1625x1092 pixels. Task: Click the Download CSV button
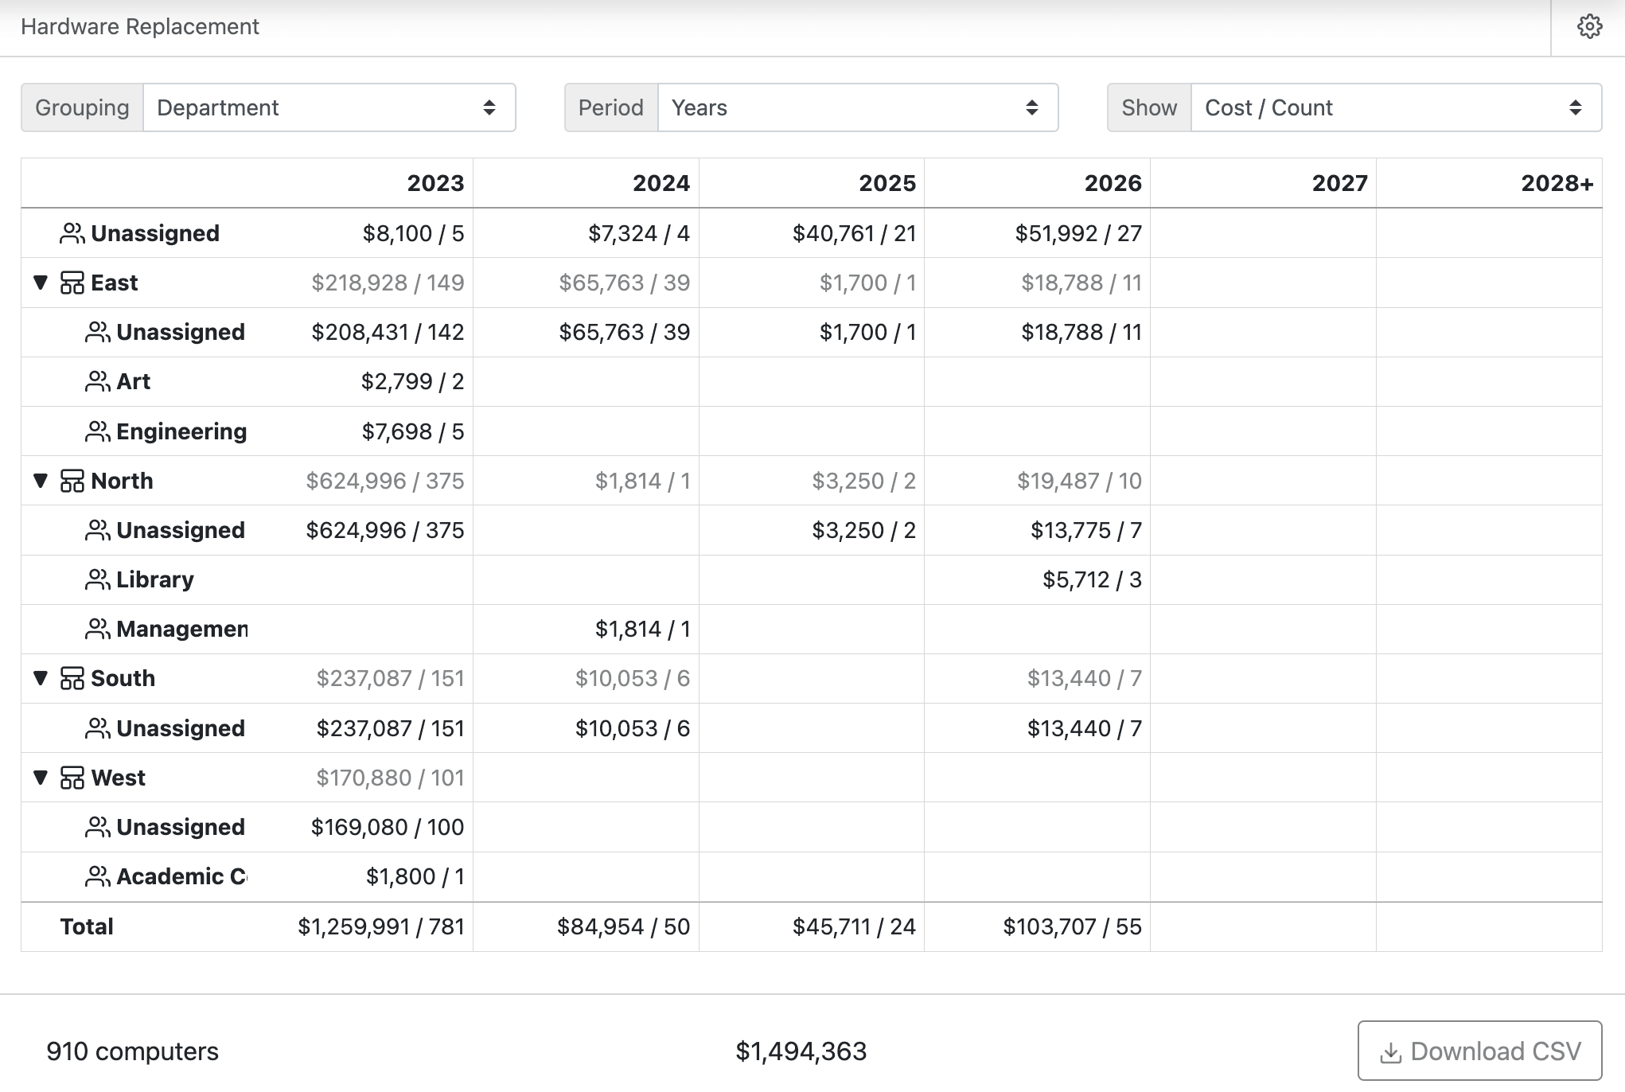point(1479,1051)
